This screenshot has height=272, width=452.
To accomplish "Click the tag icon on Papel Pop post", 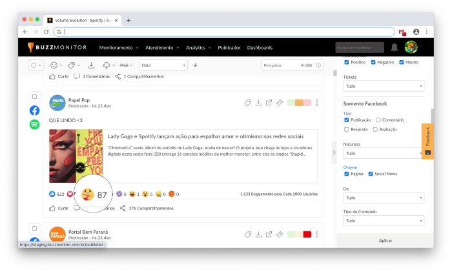I will tap(248, 103).
